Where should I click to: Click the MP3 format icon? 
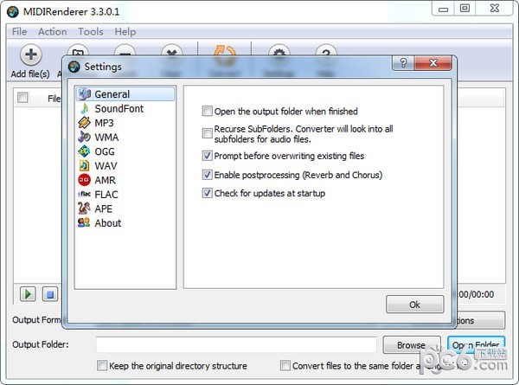coord(84,123)
